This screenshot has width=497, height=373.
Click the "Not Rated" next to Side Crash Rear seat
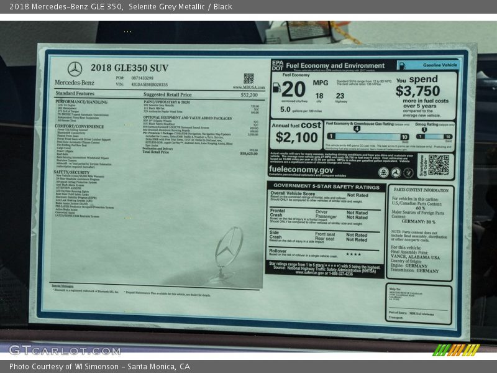pyautogui.click(x=357, y=240)
